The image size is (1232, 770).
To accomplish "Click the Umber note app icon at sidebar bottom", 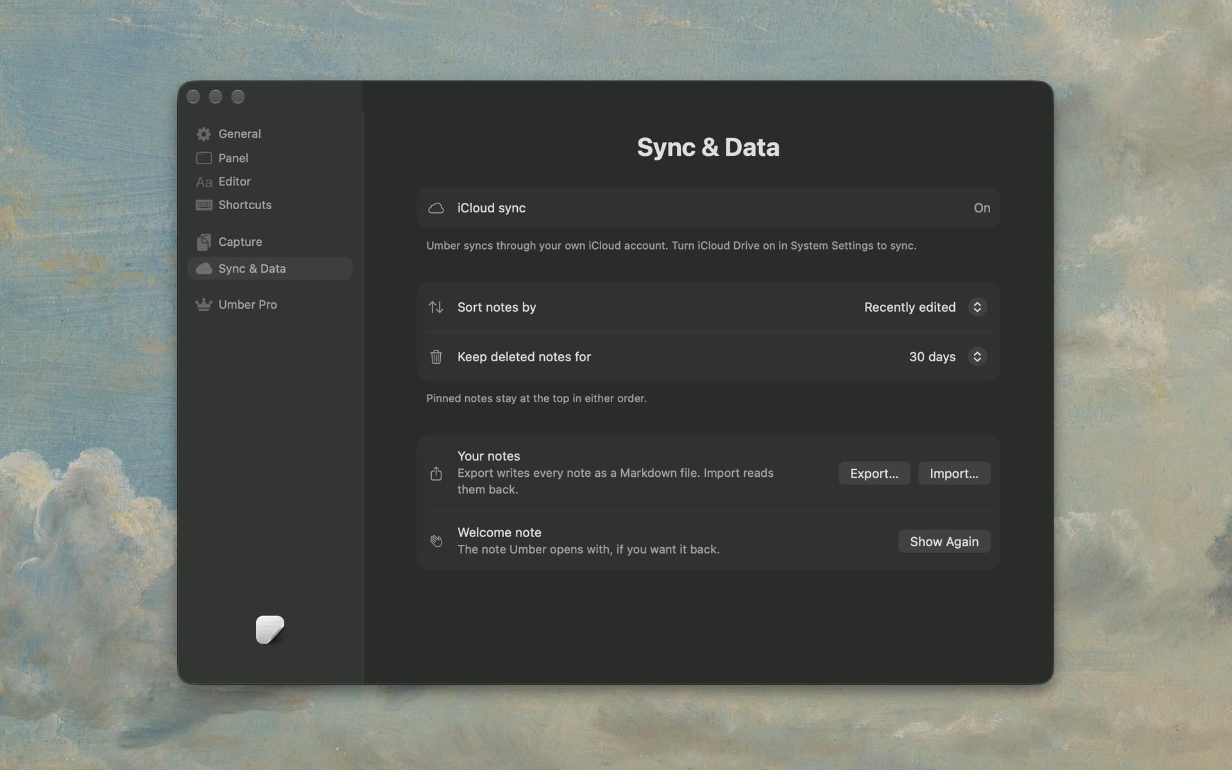I will point(270,629).
